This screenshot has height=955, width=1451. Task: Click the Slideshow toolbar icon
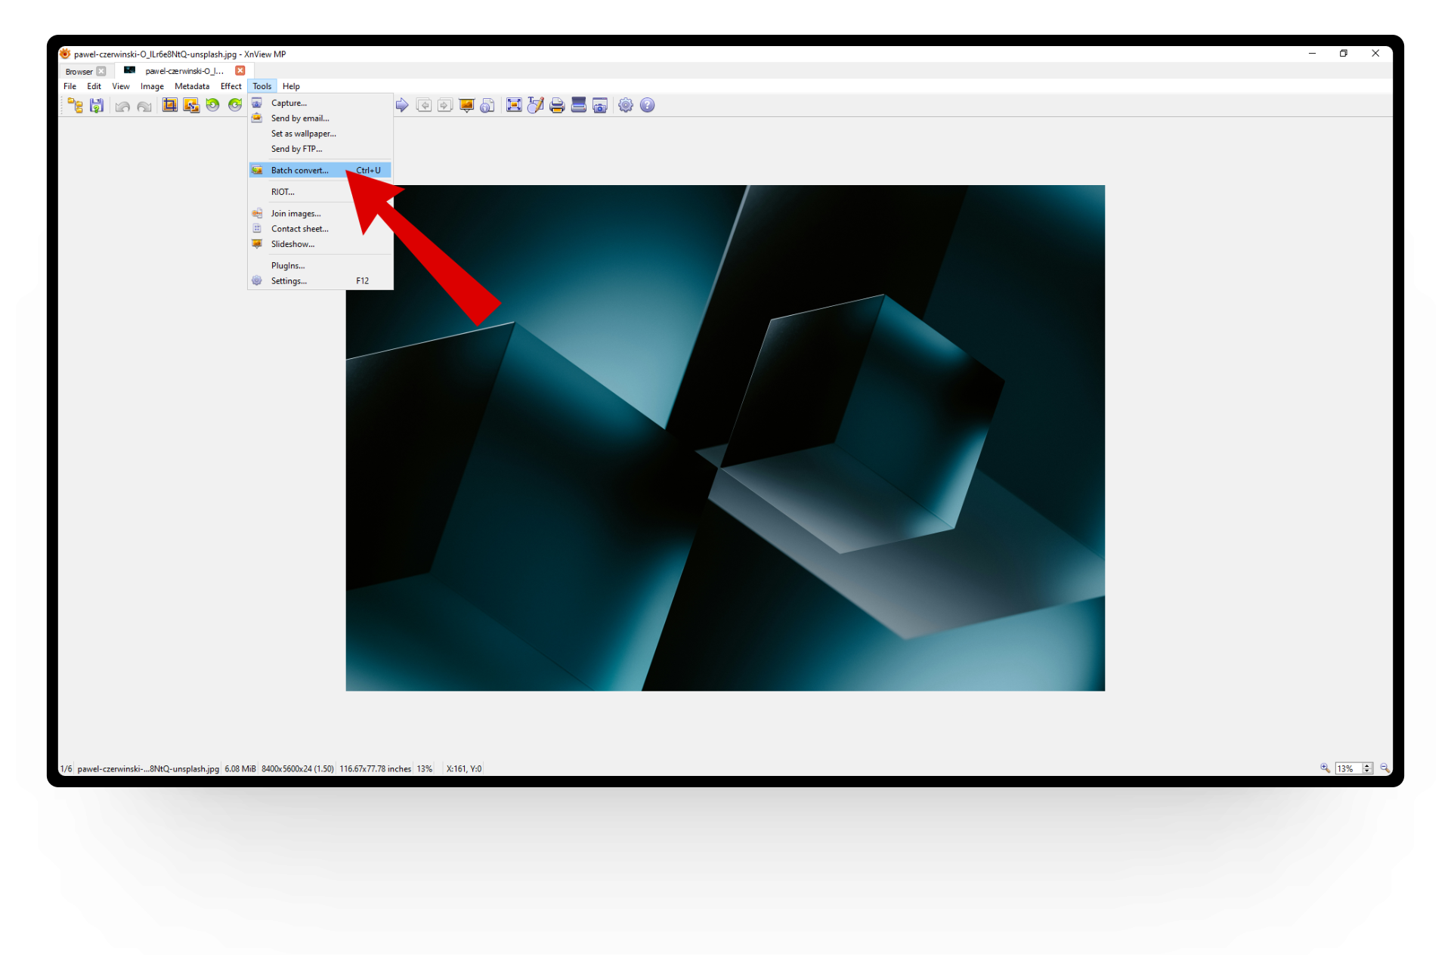[466, 106]
